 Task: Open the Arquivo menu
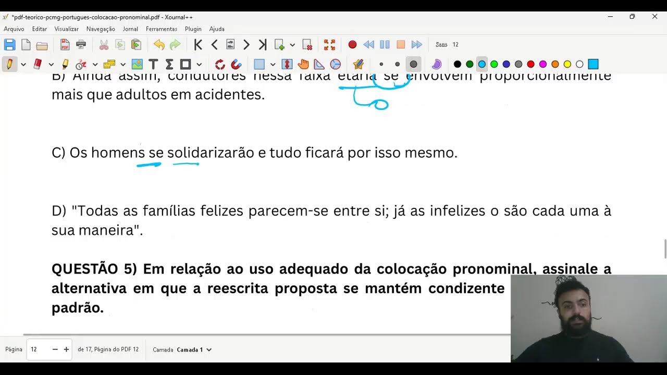click(14, 29)
